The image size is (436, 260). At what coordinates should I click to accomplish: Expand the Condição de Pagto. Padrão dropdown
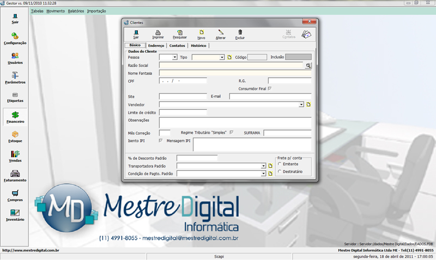click(x=263, y=174)
